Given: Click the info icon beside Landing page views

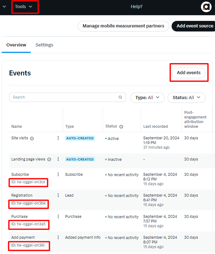Looking at the screenshot, I should click(x=49, y=159).
